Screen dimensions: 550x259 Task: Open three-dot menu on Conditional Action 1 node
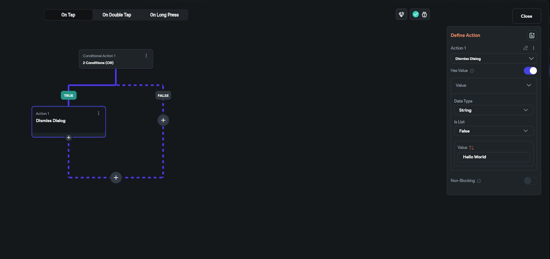[x=146, y=56]
